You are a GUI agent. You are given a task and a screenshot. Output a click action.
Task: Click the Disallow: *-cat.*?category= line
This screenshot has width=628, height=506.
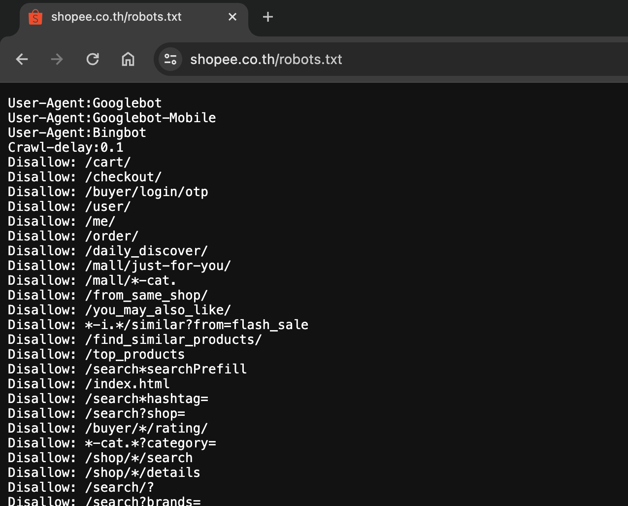click(112, 443)
